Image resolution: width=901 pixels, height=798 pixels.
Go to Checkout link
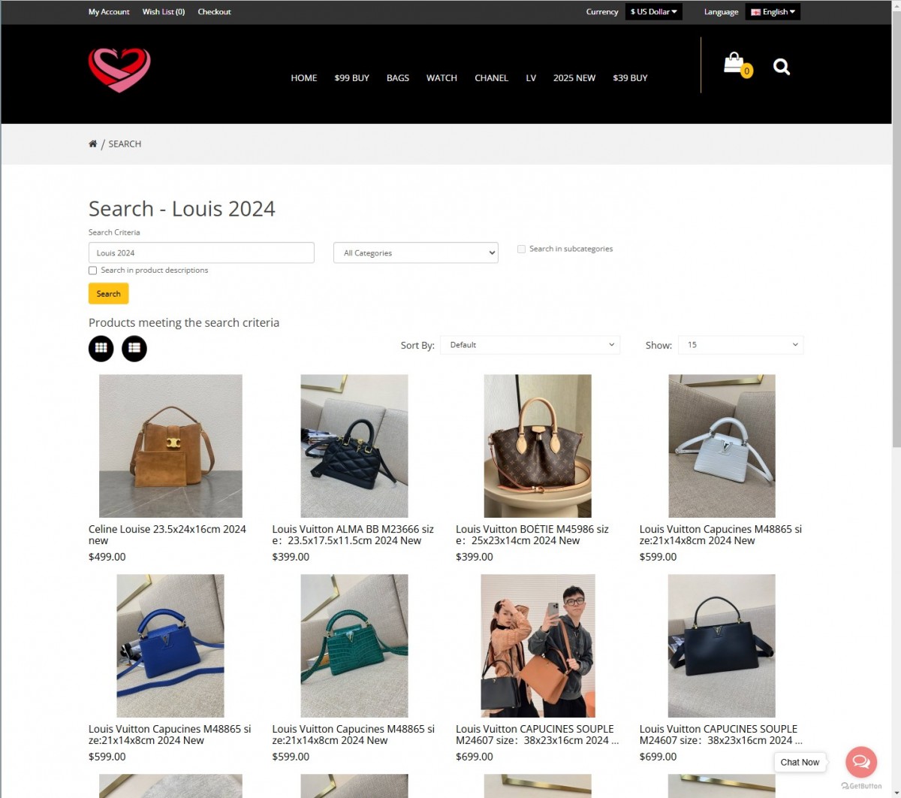click(214, 12)
